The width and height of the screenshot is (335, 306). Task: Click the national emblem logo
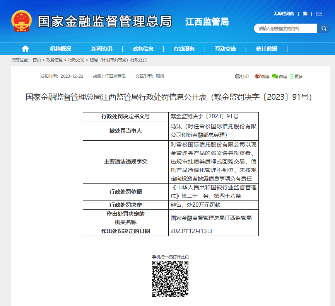pyautogui.click(x=21, y=21)
